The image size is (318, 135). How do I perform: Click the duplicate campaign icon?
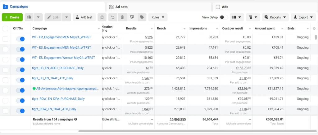[x=29, y=17]
